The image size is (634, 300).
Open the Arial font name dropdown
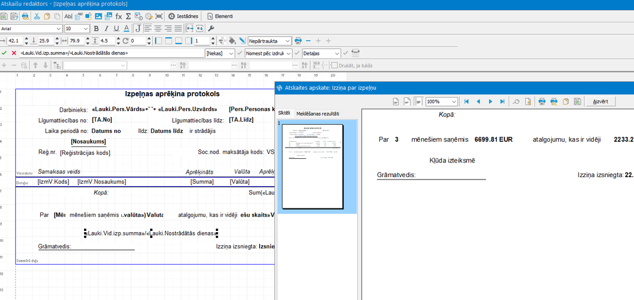(58, 28)
